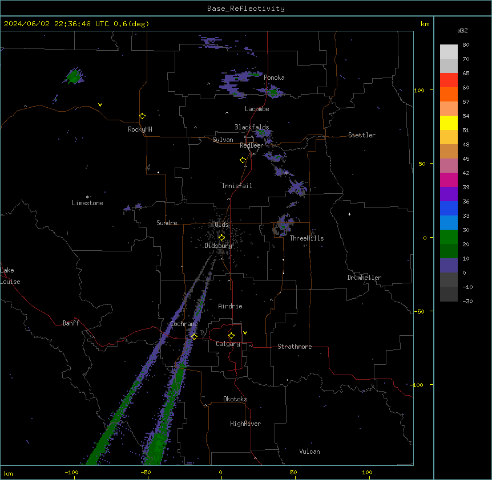Select the yellow swatch in dBZ legend
Image resolution: width=492 pixels, height=480 pixels.
(449, 123)
